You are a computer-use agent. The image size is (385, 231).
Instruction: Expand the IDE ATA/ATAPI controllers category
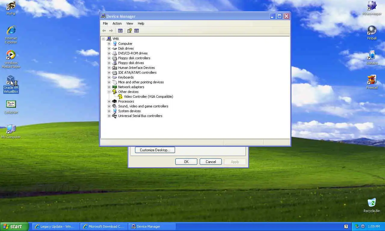[109, 72]
